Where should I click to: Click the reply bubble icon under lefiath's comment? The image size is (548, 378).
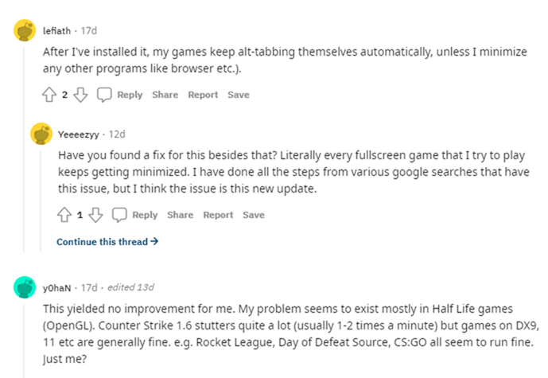(x=104, y=95)
